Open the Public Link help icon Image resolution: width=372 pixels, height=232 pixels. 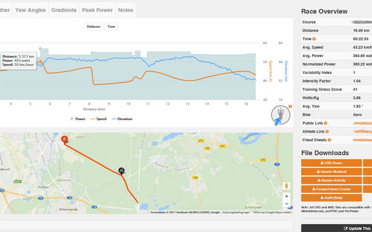click(x=326, y=123)
